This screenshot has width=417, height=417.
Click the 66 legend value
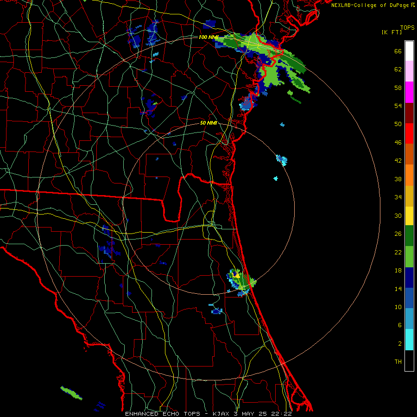click(x=398, y=51)
